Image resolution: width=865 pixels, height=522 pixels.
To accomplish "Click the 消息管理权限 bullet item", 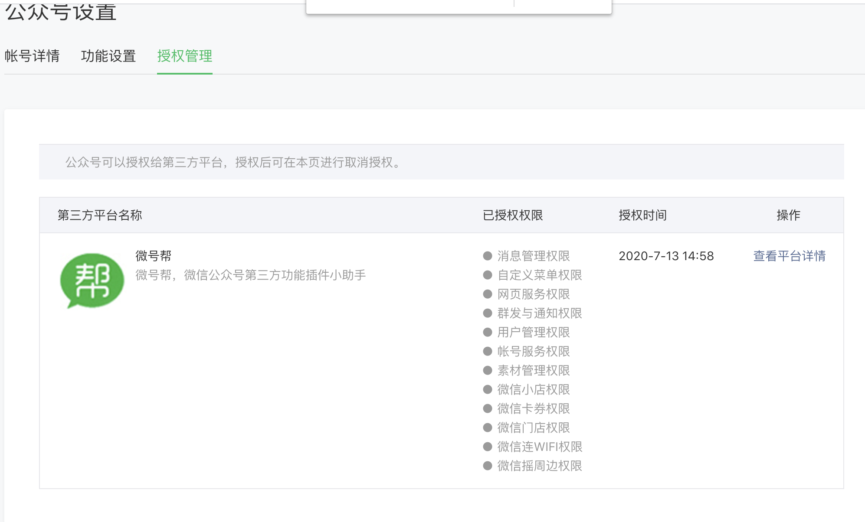I will [533, 256].
